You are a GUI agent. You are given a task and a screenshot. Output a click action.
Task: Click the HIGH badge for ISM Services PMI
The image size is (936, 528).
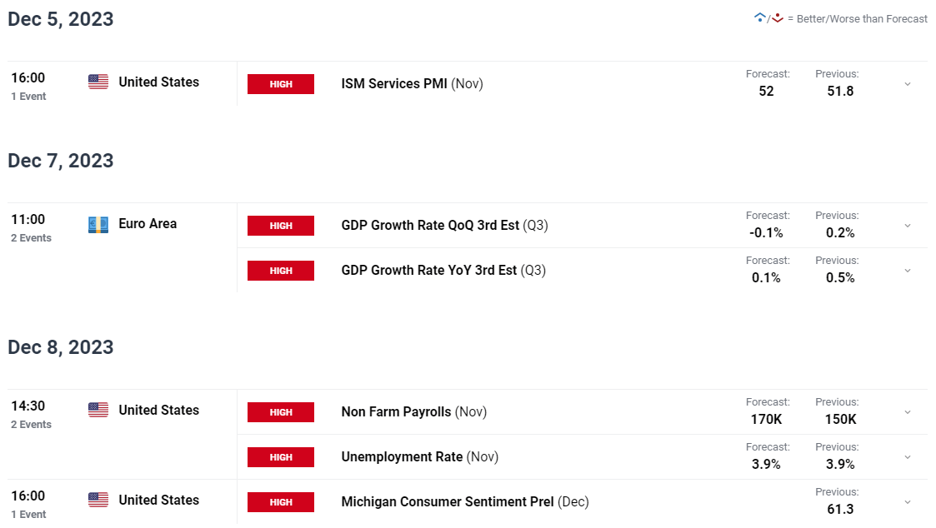tap(281, 84)
